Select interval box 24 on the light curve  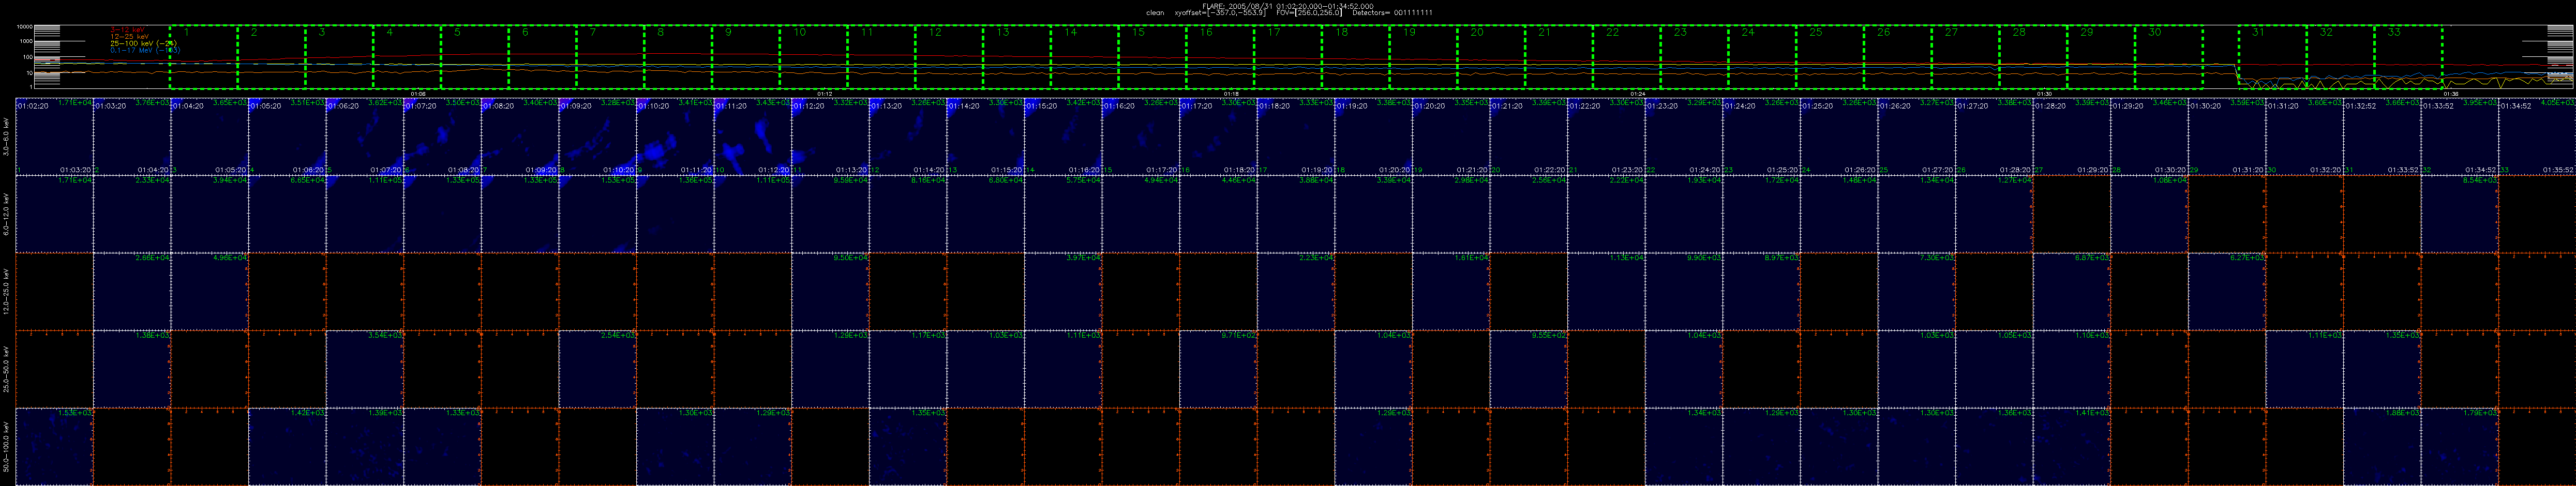(1763, 56)
